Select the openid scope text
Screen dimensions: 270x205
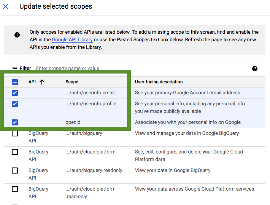pos(73,122)
